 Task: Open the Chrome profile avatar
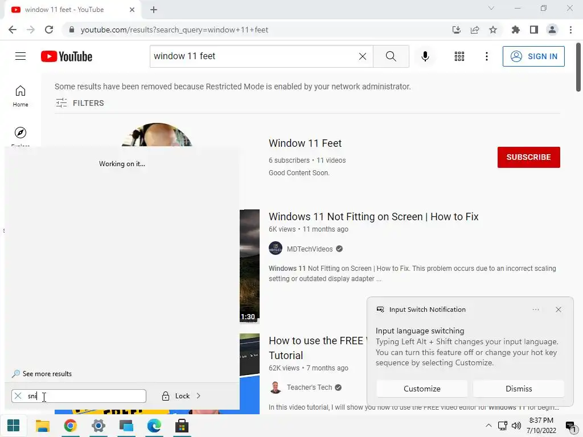coord(552,30)
